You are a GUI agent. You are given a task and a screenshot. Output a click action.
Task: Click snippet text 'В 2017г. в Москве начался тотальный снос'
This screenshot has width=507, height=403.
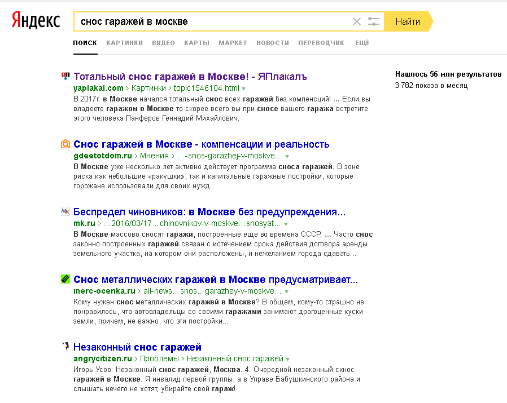[148, 99]
